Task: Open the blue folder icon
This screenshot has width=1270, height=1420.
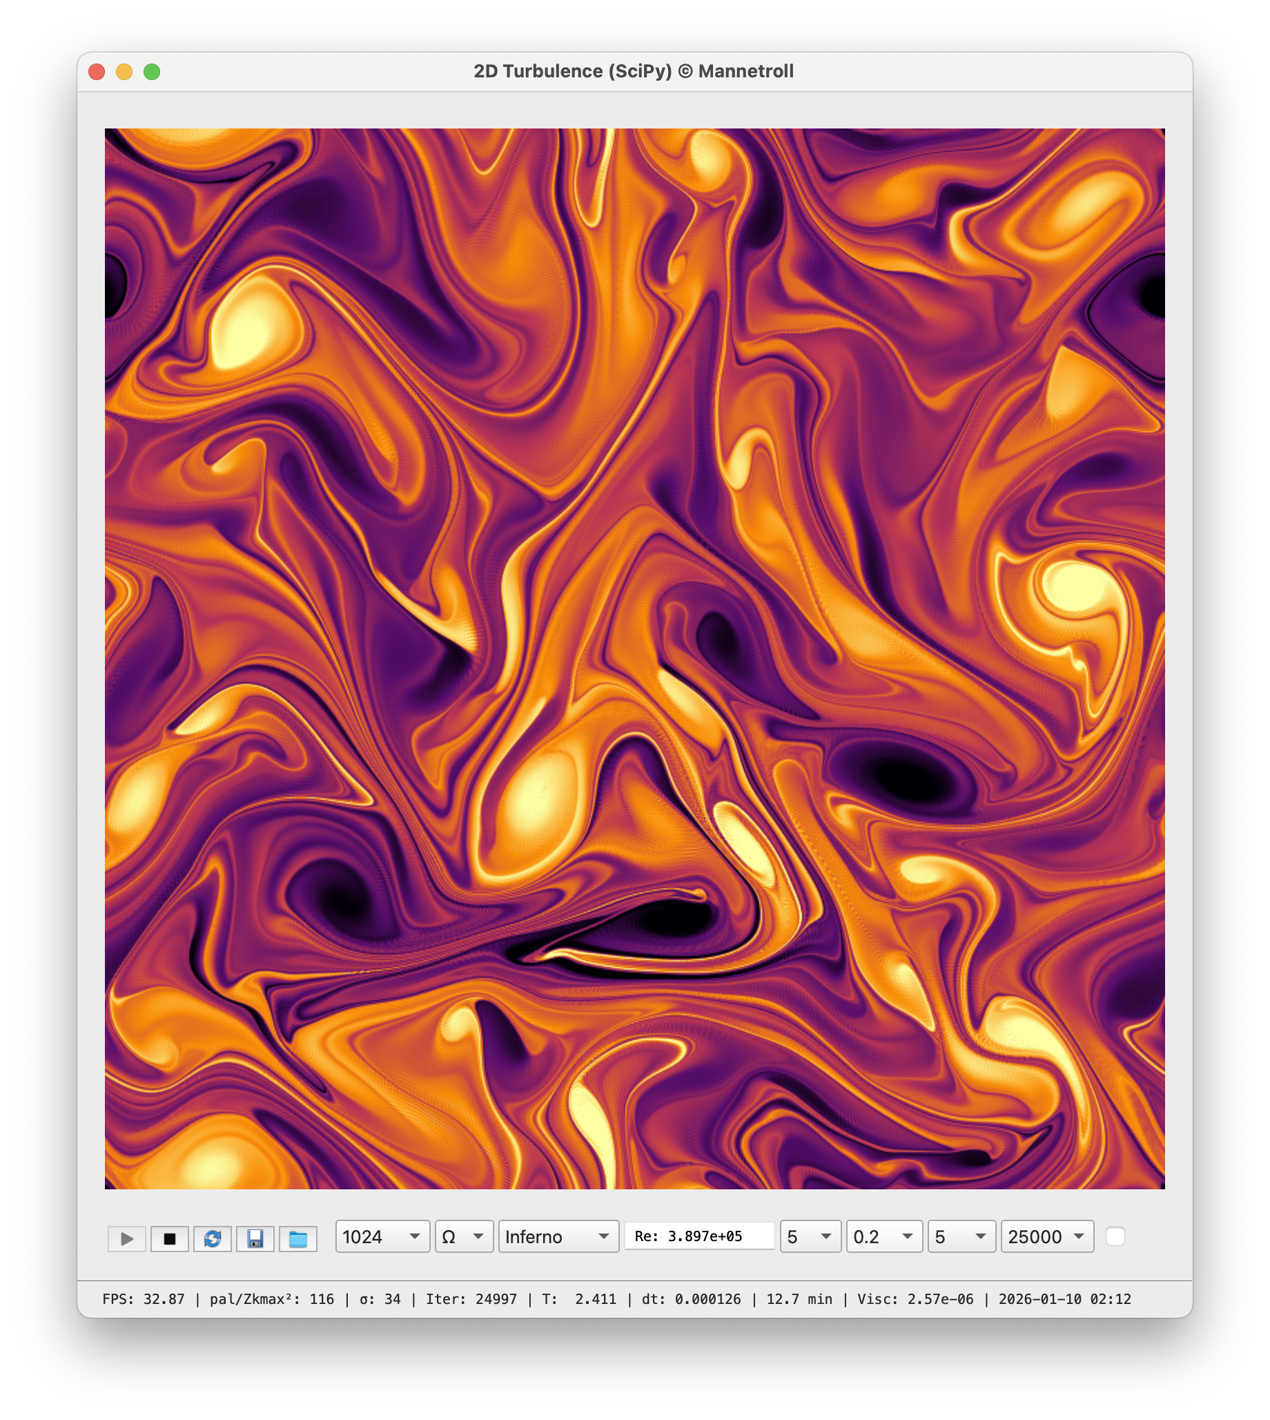Action: point(298,1238)
